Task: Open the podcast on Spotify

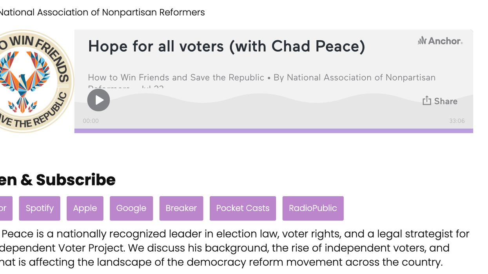Action: (40, 208)
